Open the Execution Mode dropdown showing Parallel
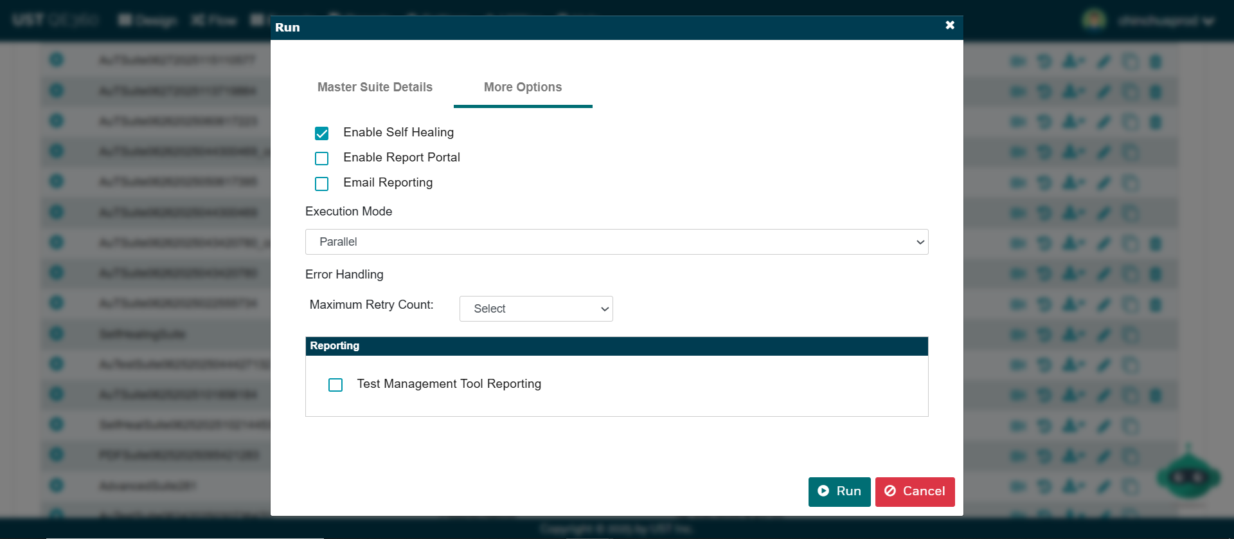 616,242
